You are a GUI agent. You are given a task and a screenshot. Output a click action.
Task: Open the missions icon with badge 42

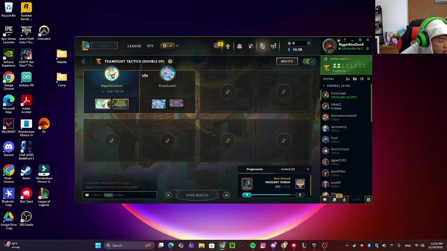pos(335,199)
